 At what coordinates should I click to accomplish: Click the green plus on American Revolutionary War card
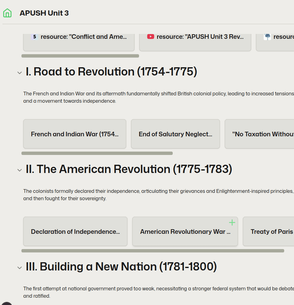[x=232, y=222]
